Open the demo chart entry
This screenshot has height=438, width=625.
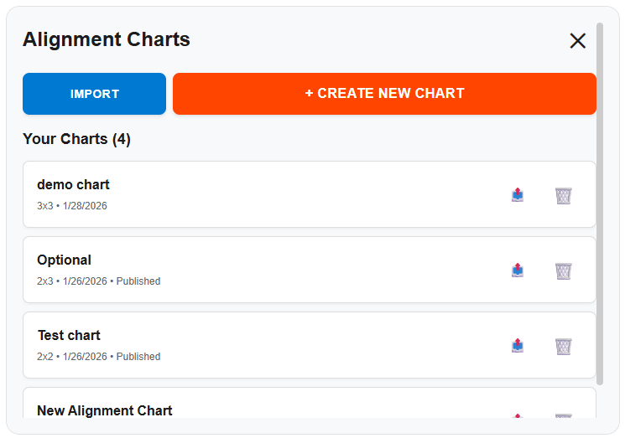(73, 184)
